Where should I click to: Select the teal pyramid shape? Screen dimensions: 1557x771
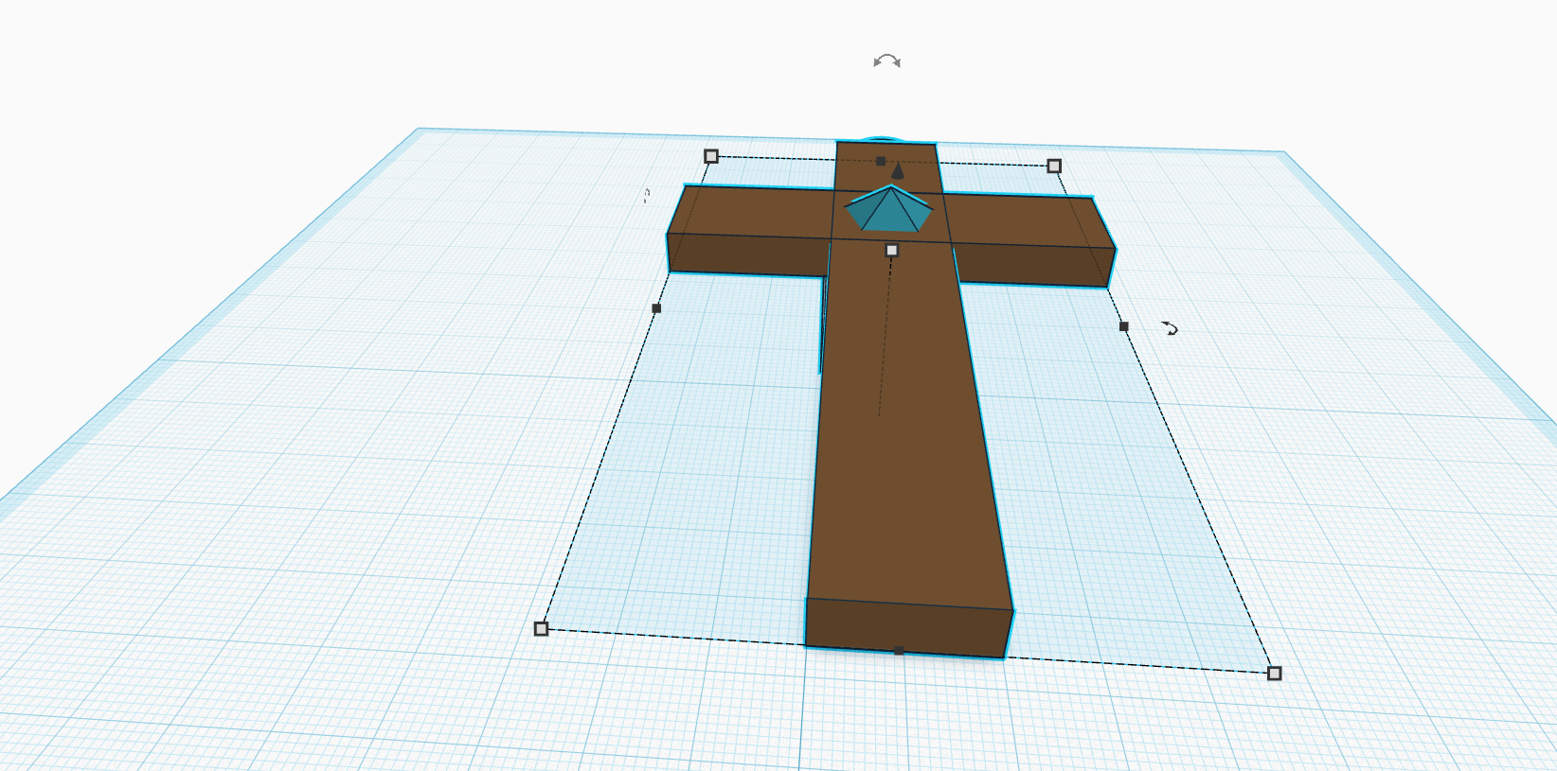click(x=888, y=211)
